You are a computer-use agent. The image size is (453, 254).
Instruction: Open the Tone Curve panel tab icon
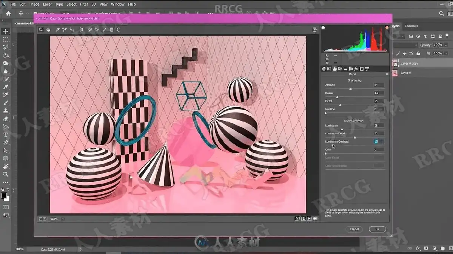point(329,69)
